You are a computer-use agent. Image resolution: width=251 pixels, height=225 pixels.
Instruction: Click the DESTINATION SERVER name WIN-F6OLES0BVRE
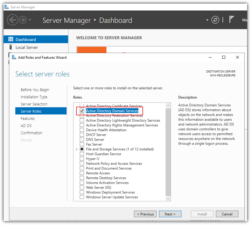tap(223, 75)
